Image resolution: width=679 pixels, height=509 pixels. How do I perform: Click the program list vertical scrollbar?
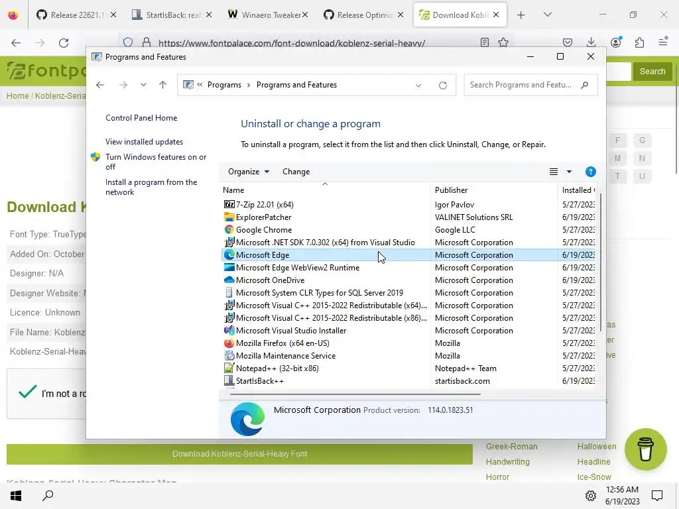coord(600,262)
